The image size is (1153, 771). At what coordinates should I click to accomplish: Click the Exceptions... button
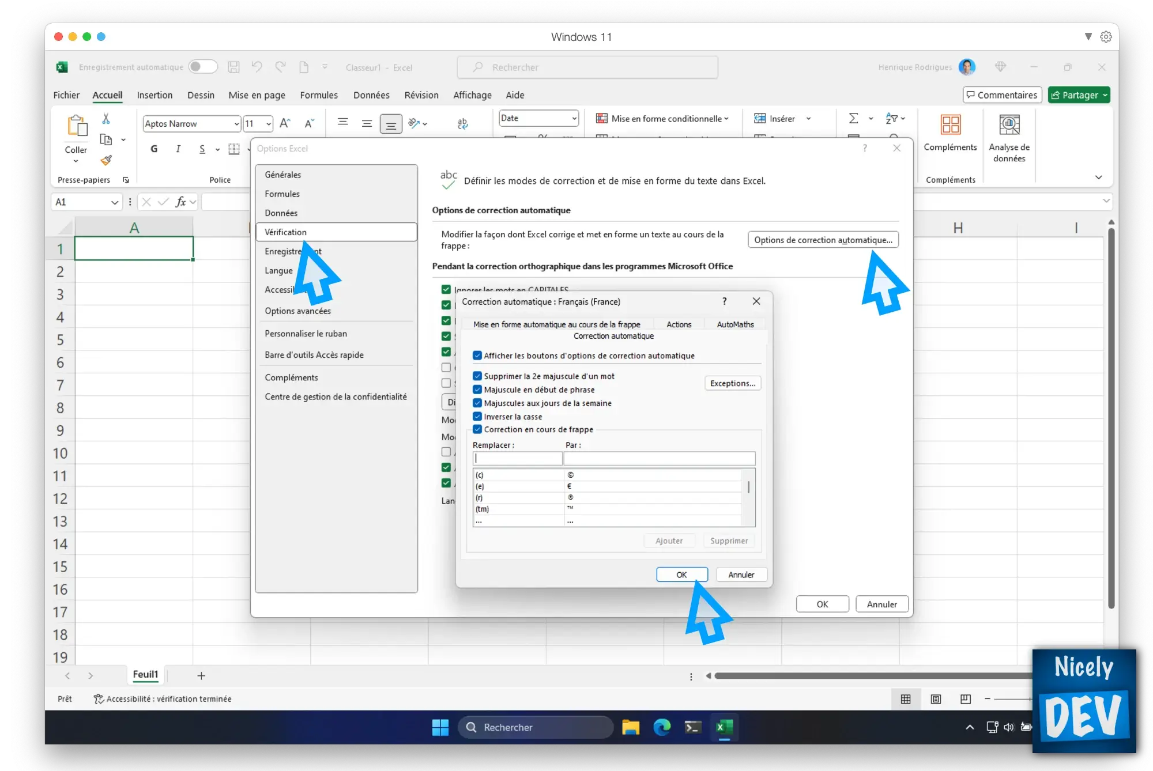coord(732,383)
